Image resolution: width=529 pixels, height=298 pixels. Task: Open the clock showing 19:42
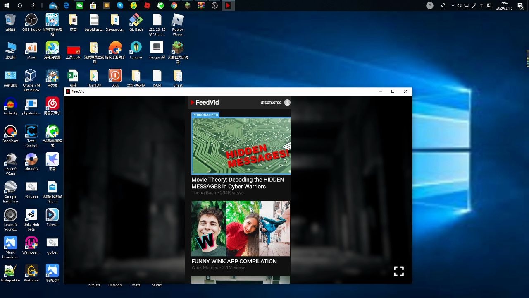(x=504, y=6)
